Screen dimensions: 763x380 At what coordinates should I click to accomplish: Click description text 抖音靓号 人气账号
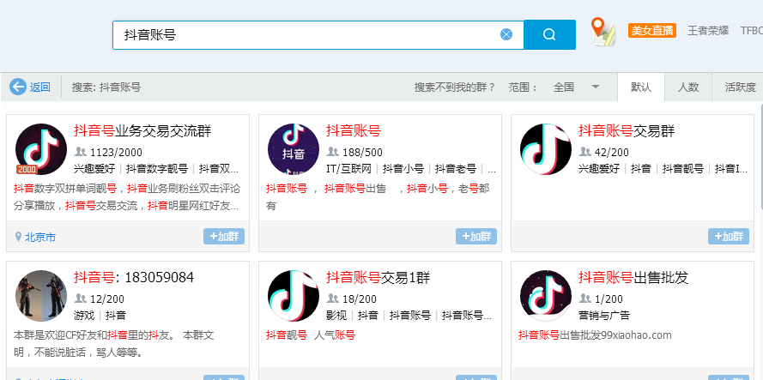tap(311, 335)
